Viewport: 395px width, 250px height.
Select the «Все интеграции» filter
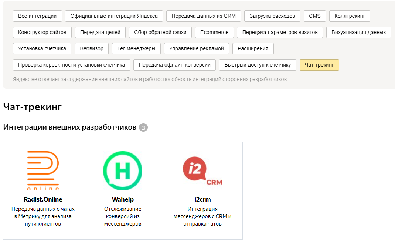tap(37, 16)
